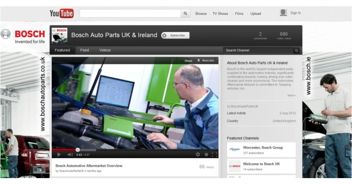Open the Bosch channel avatar thumbnail
Screen dimensions: 352x184
coord(60,35)
